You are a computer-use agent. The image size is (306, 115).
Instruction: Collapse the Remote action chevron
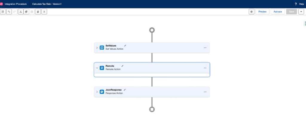coord(97,68)
